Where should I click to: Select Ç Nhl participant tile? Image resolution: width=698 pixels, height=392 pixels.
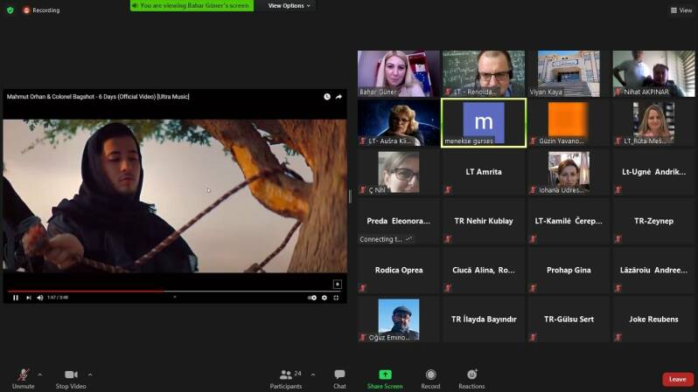click(x=398, y=172)
